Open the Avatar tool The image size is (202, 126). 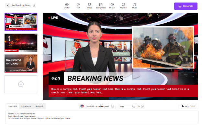pyautogui.click(x=67, y=6)
